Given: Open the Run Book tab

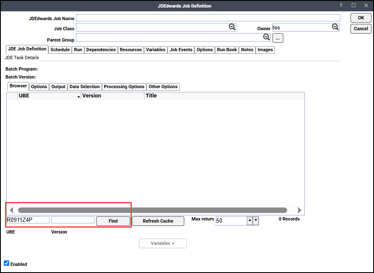Looking at the screenshot, I should [227, 50].
